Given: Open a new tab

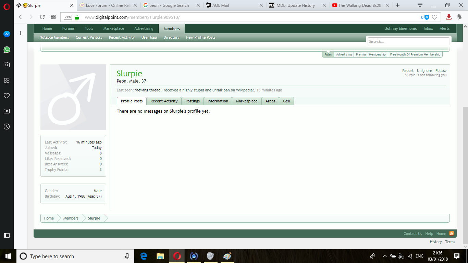Looking at the screenshot, I should pyautogui.click(x=397, y=5).
